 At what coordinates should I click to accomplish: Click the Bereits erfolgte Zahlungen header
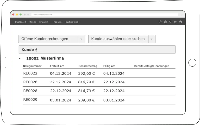152,66
